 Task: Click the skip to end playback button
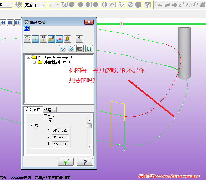(x=18, y=23)
